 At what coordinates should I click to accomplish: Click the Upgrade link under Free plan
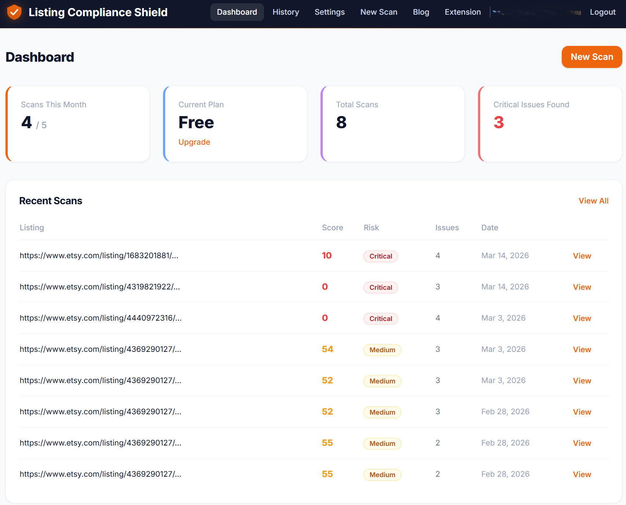[194, 142]
